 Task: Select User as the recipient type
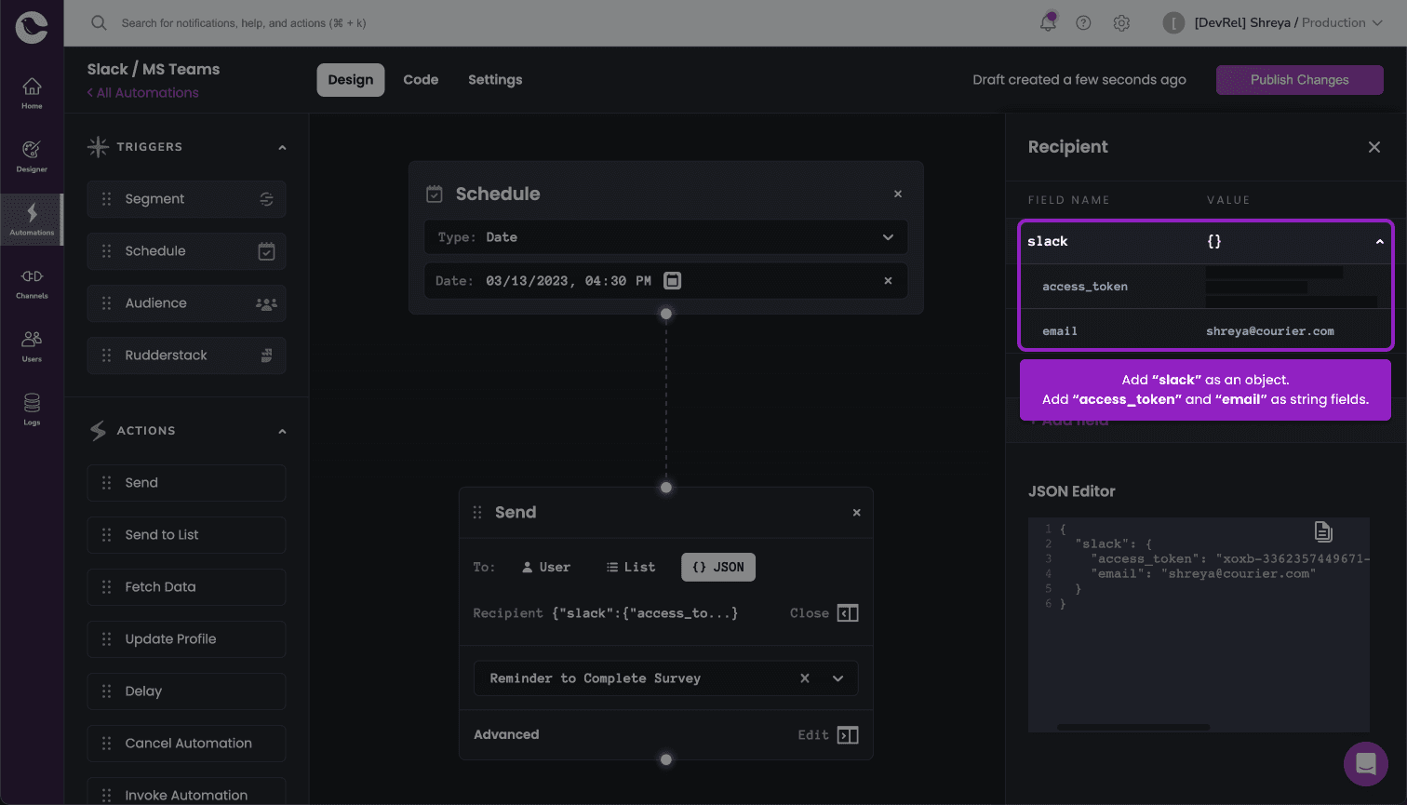(546, 567)
